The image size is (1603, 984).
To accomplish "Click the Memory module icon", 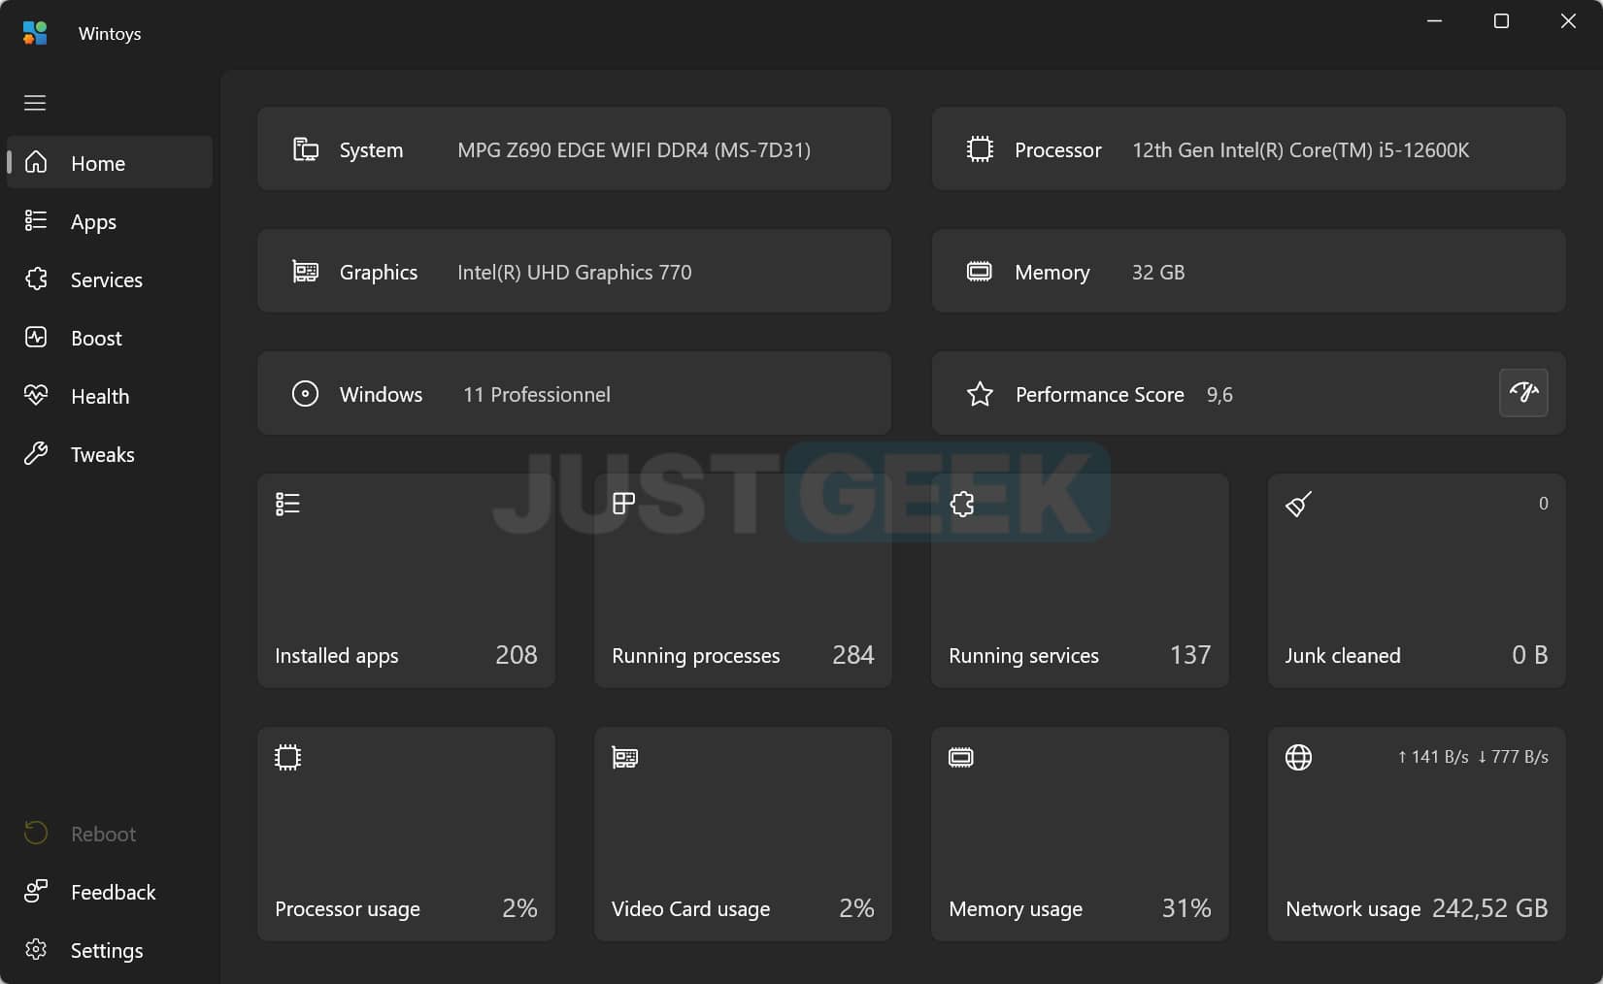I will pos(980,272).
